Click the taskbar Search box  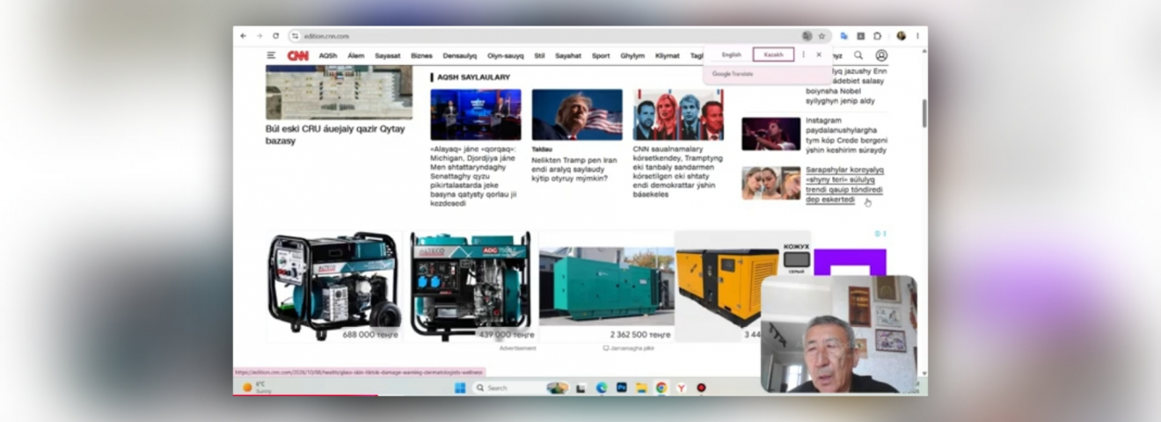point(519,387)
